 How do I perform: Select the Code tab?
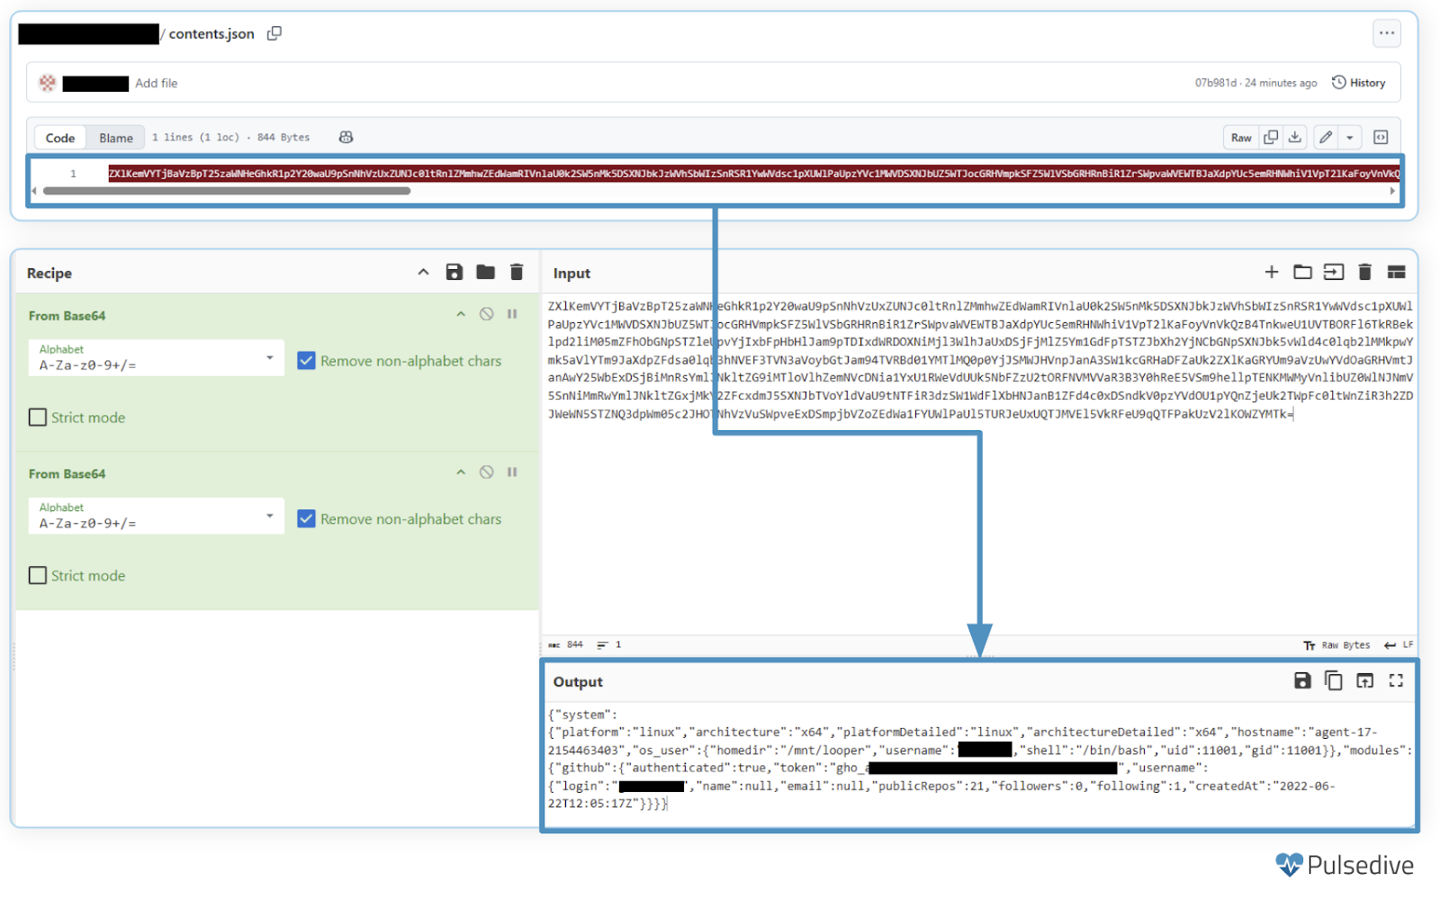(x=60, y=138)
